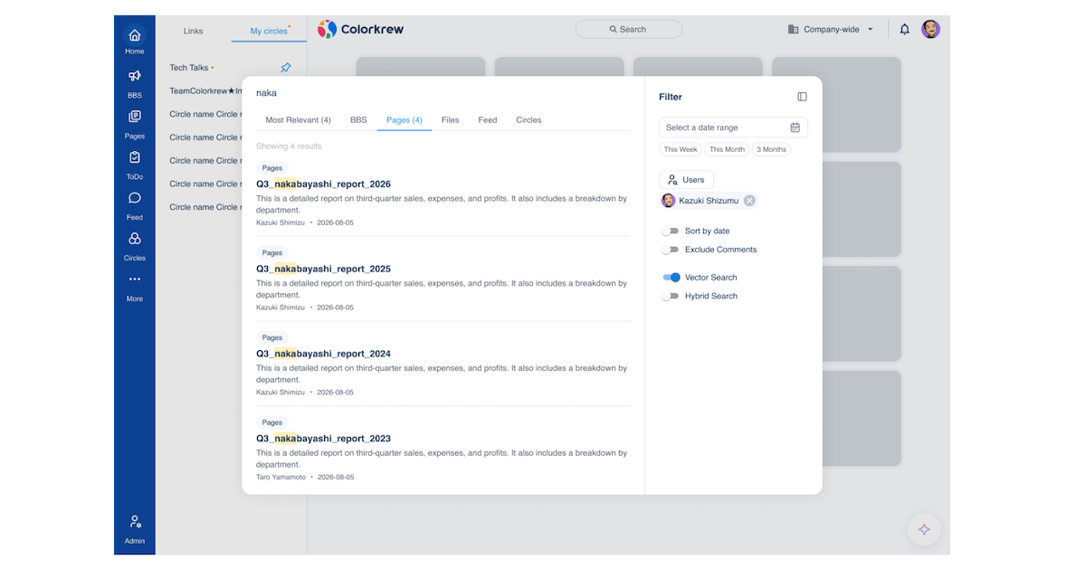Open the date range calendar picker
Viewport: 1086px width, 568px height.
click(795, 128)
